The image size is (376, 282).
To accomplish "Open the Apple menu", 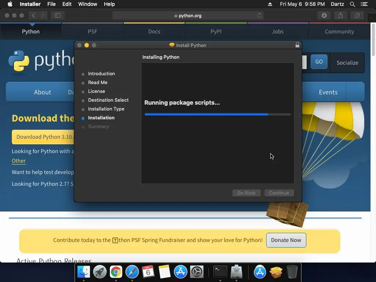I will (10, 4).
